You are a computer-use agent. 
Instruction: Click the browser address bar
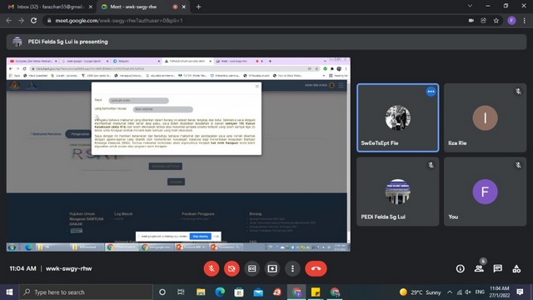coord(255,20)
